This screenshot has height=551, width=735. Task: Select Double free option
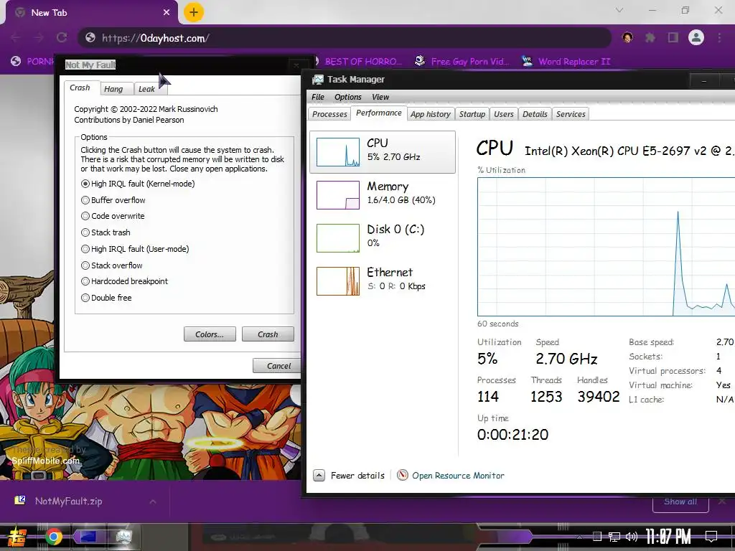click(x=106, y=298)
